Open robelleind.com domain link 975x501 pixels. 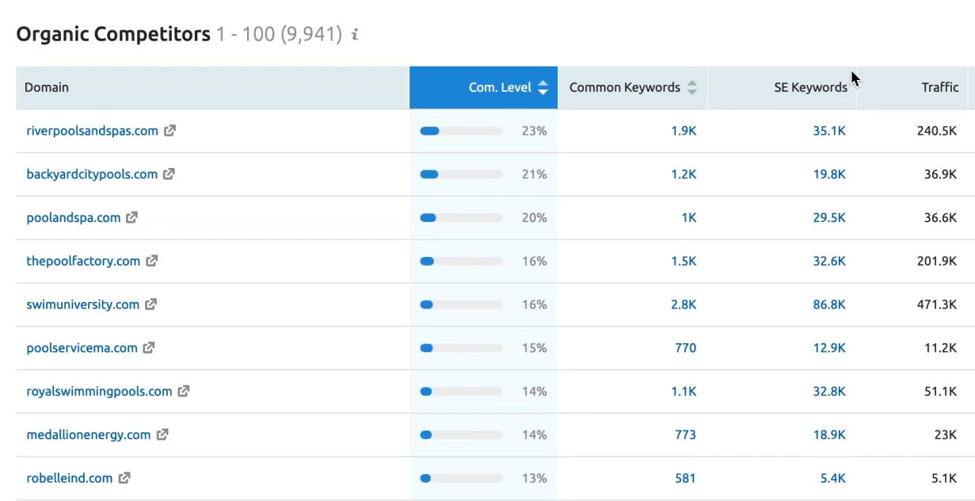coord(70,478)
